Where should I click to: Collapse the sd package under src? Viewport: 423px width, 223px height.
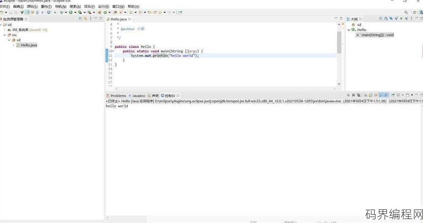click(x=9, y=40)
